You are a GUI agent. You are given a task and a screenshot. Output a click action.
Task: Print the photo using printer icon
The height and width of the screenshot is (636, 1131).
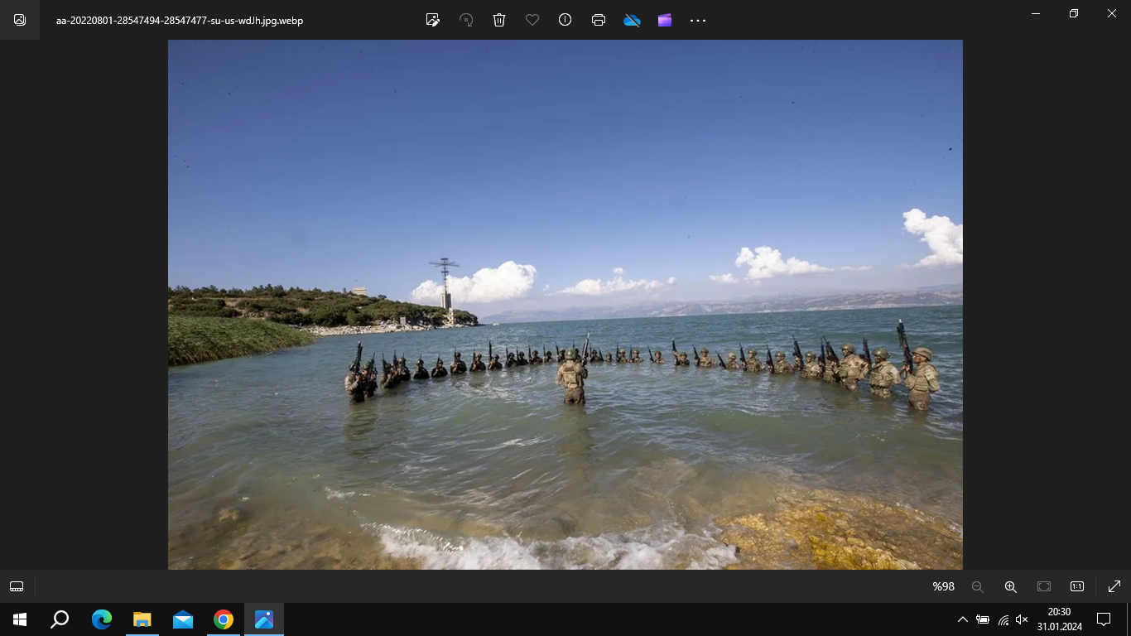599,20
